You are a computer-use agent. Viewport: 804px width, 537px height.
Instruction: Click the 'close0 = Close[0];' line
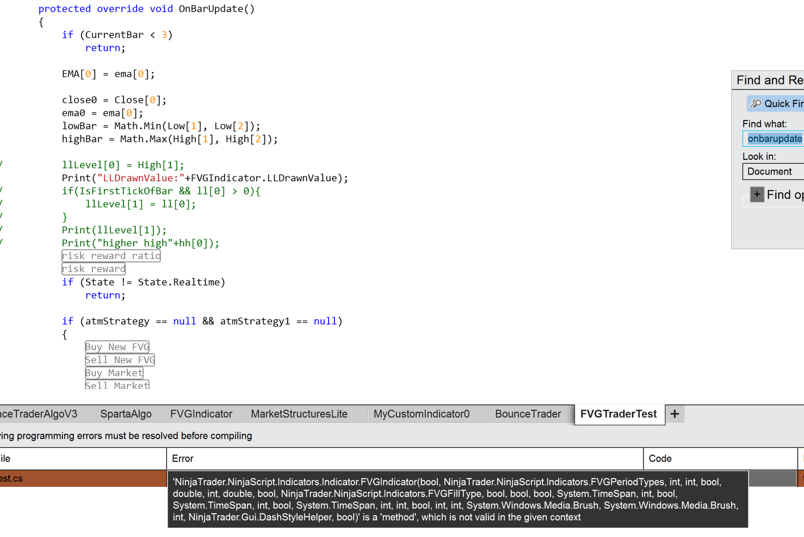[114, 100]
